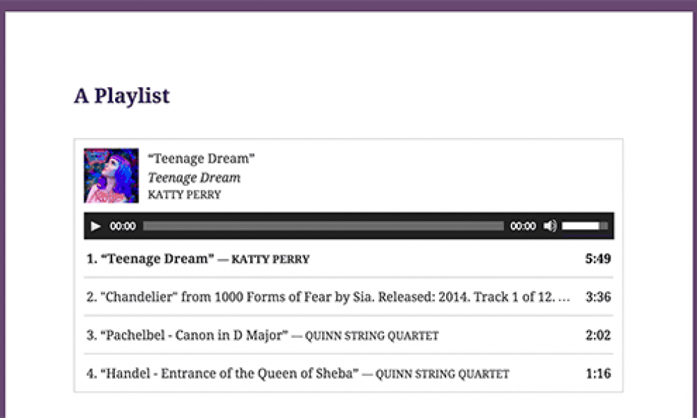Screen dimensions: 697x418
Task: Click the now-playing song title beside cover
Action: click(x=201, y=159)
